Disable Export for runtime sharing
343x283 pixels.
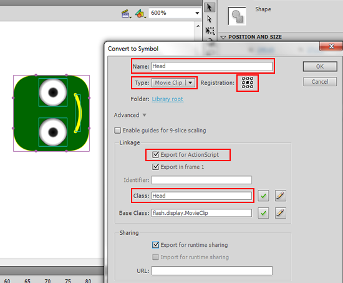155,245
